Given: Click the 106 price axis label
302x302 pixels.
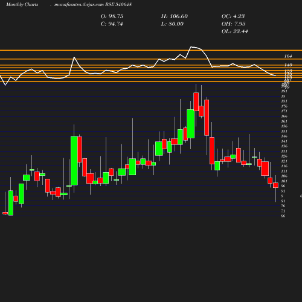Looking at the screenshot, I should point(284,176).
